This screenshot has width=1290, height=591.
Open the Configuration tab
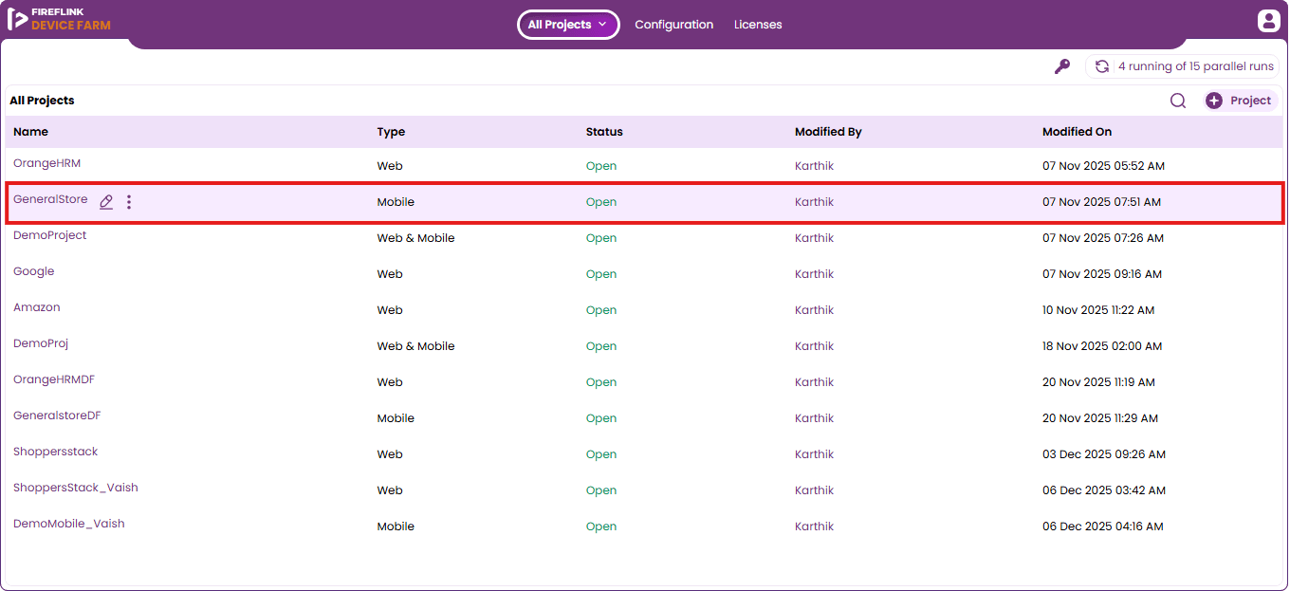[x=673, y=25]
